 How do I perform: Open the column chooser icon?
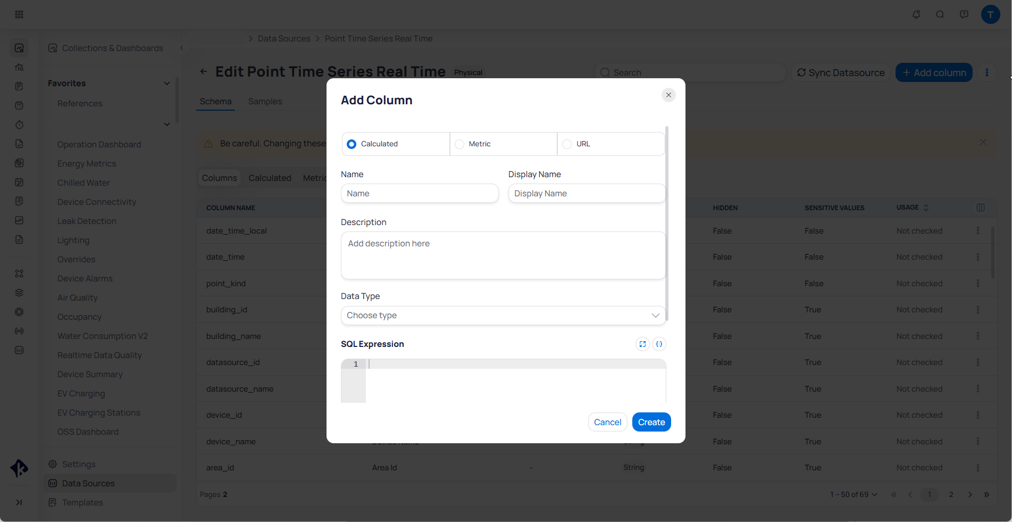(981, 208)
